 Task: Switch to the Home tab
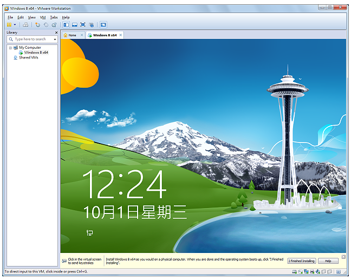click(x=72, y=35)
